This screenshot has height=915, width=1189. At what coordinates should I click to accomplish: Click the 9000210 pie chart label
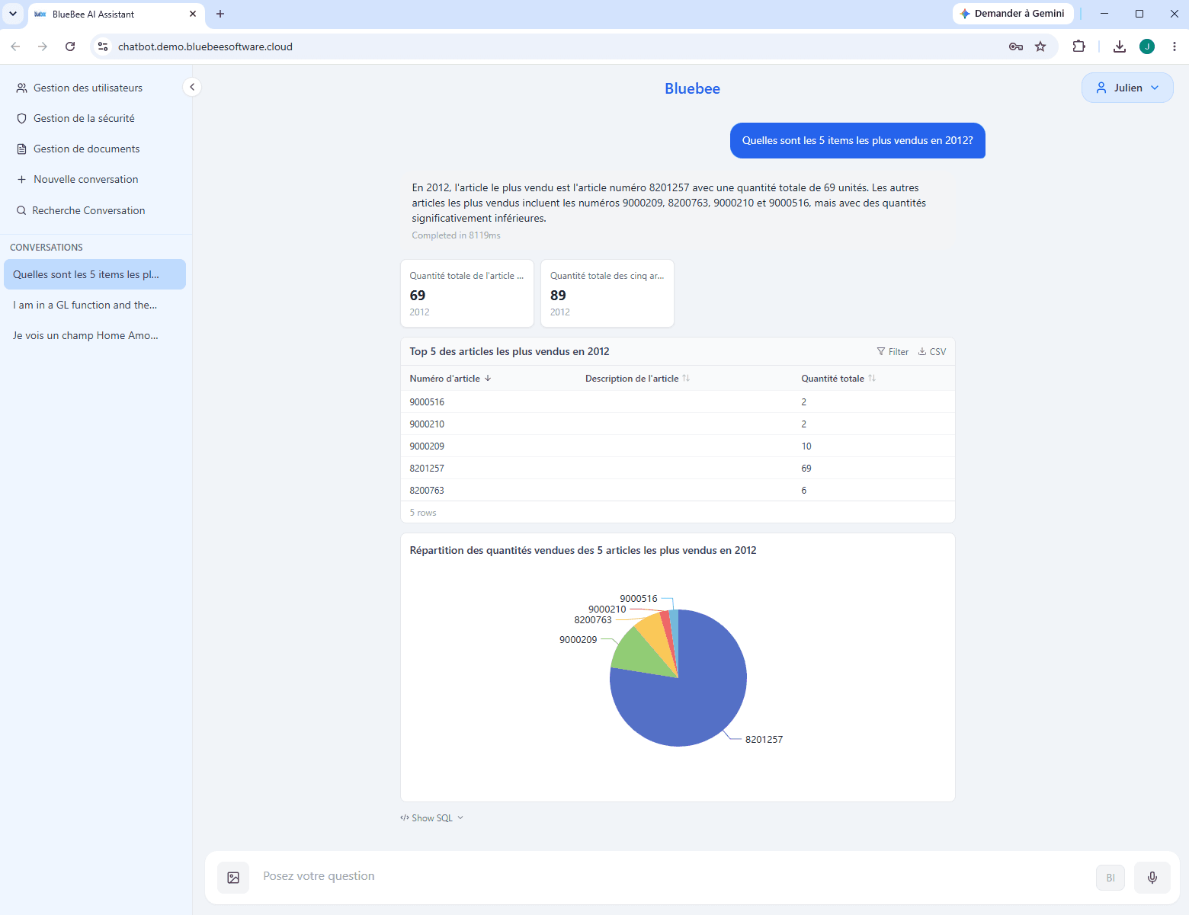[x=607, y=609]
